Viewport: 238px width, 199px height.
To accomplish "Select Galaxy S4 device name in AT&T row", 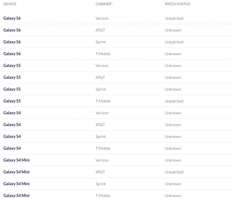I will [12, 125].
